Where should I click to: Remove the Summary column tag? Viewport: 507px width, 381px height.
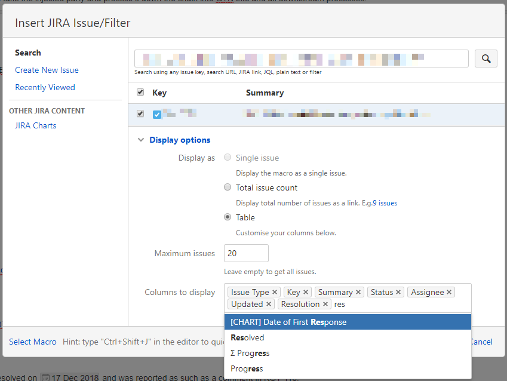pyautogui.click(x=358, y=292)
